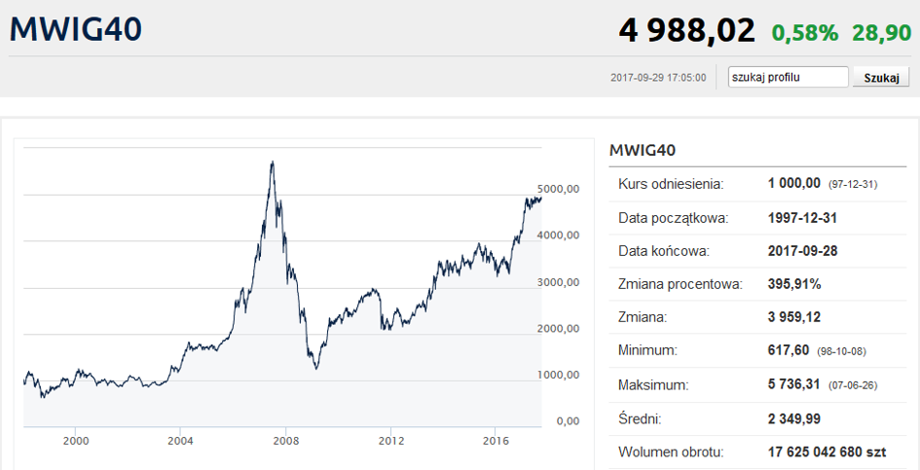This screenshot has height=470, width=920.
Task: Click the MWIG40 heading above the statistics table
Action: (642, 150)
